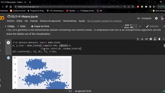165x93 pixels.
Task: Open browser extensions puzzle icon
Action: 146,7
